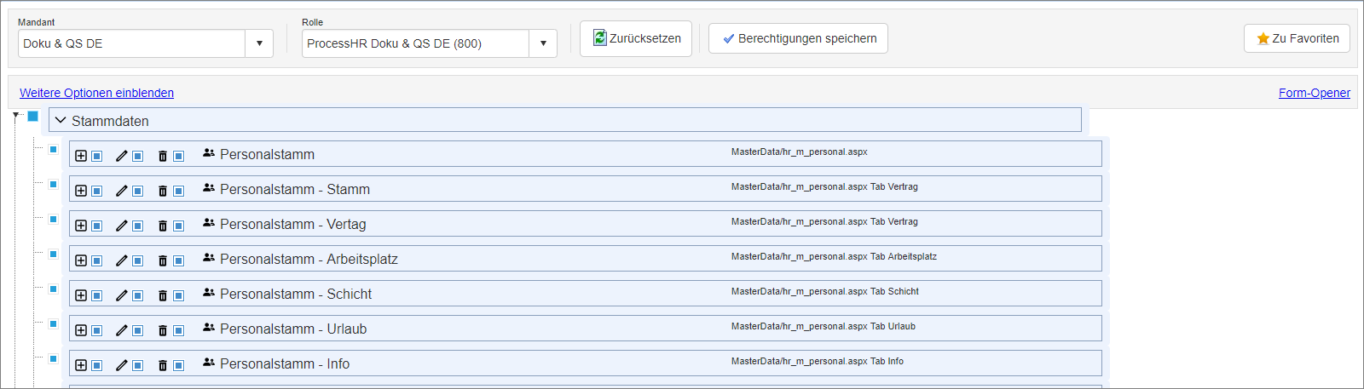Click the pencil icon in Personalstamm - Vertag row

click(122, 226)
